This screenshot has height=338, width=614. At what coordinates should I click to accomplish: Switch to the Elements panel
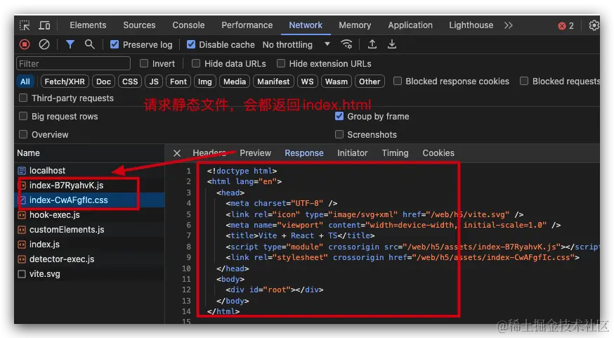click(88, 25)
